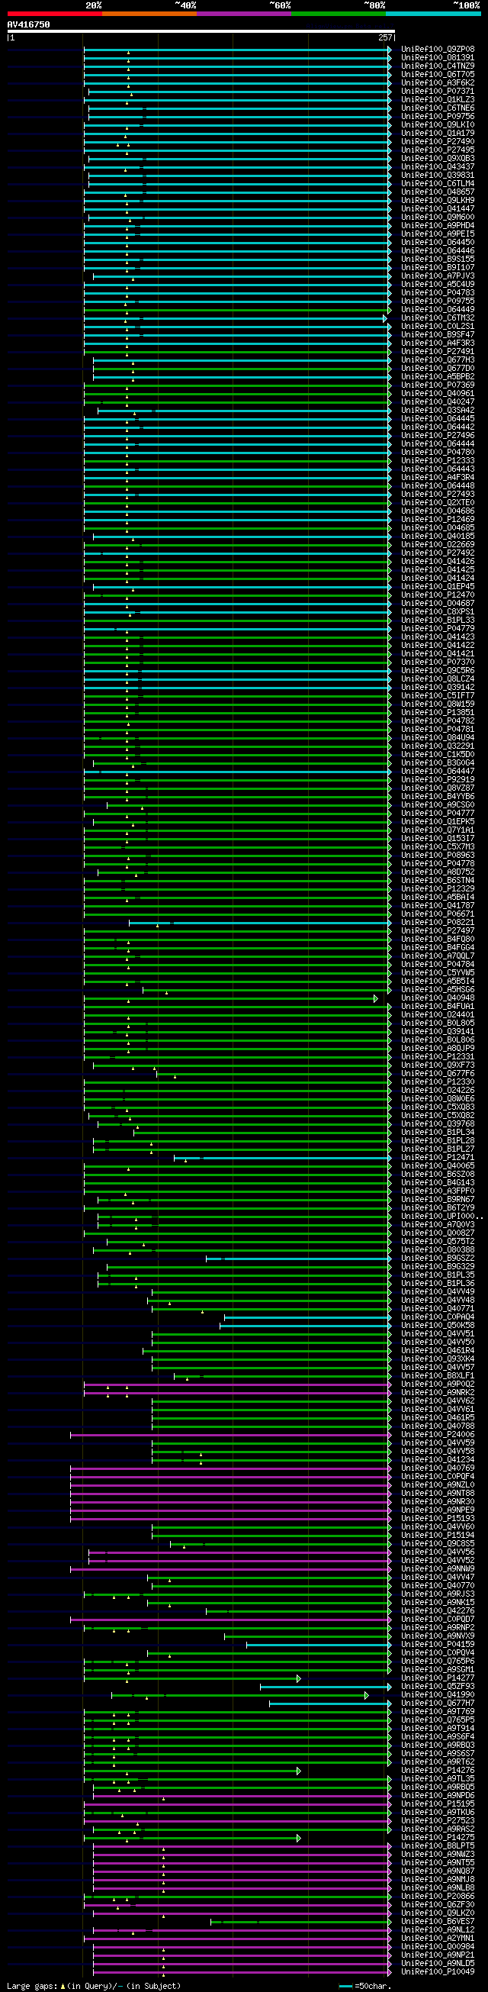
Task: Click the orange ~40% identity legend segment
Action: click(x=149, y=14)
